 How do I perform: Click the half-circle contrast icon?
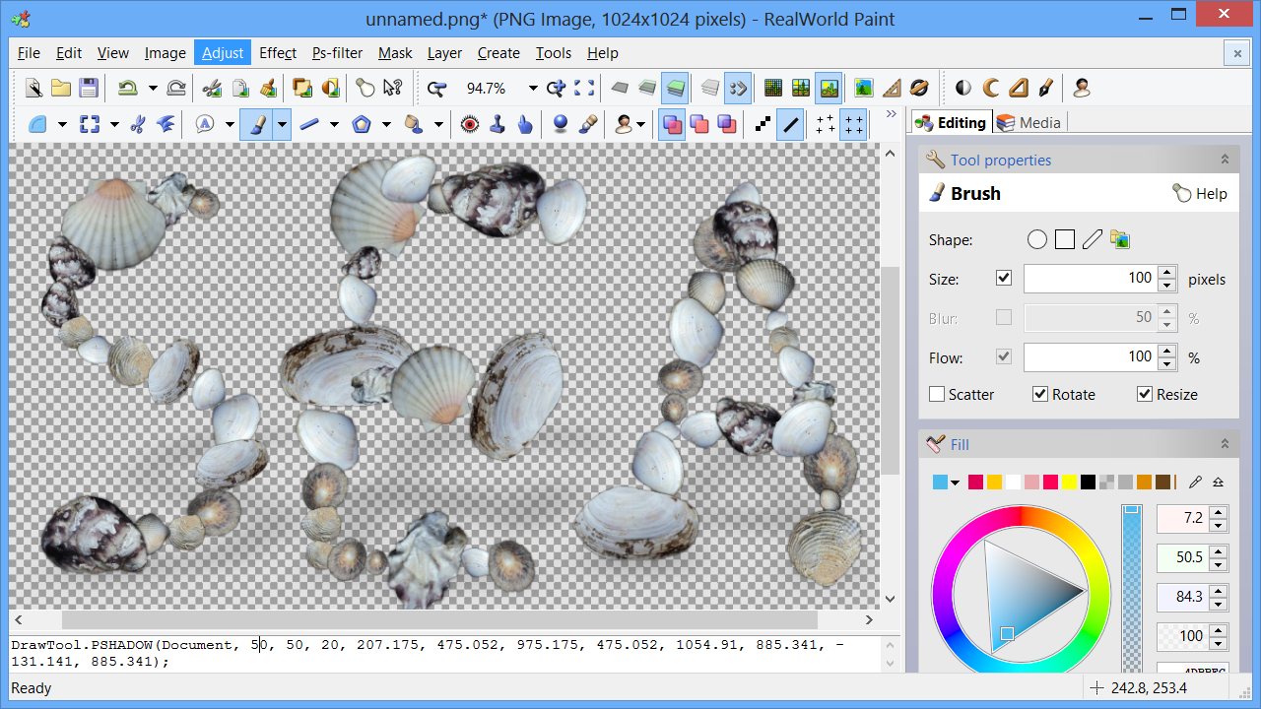click(963, 88)
